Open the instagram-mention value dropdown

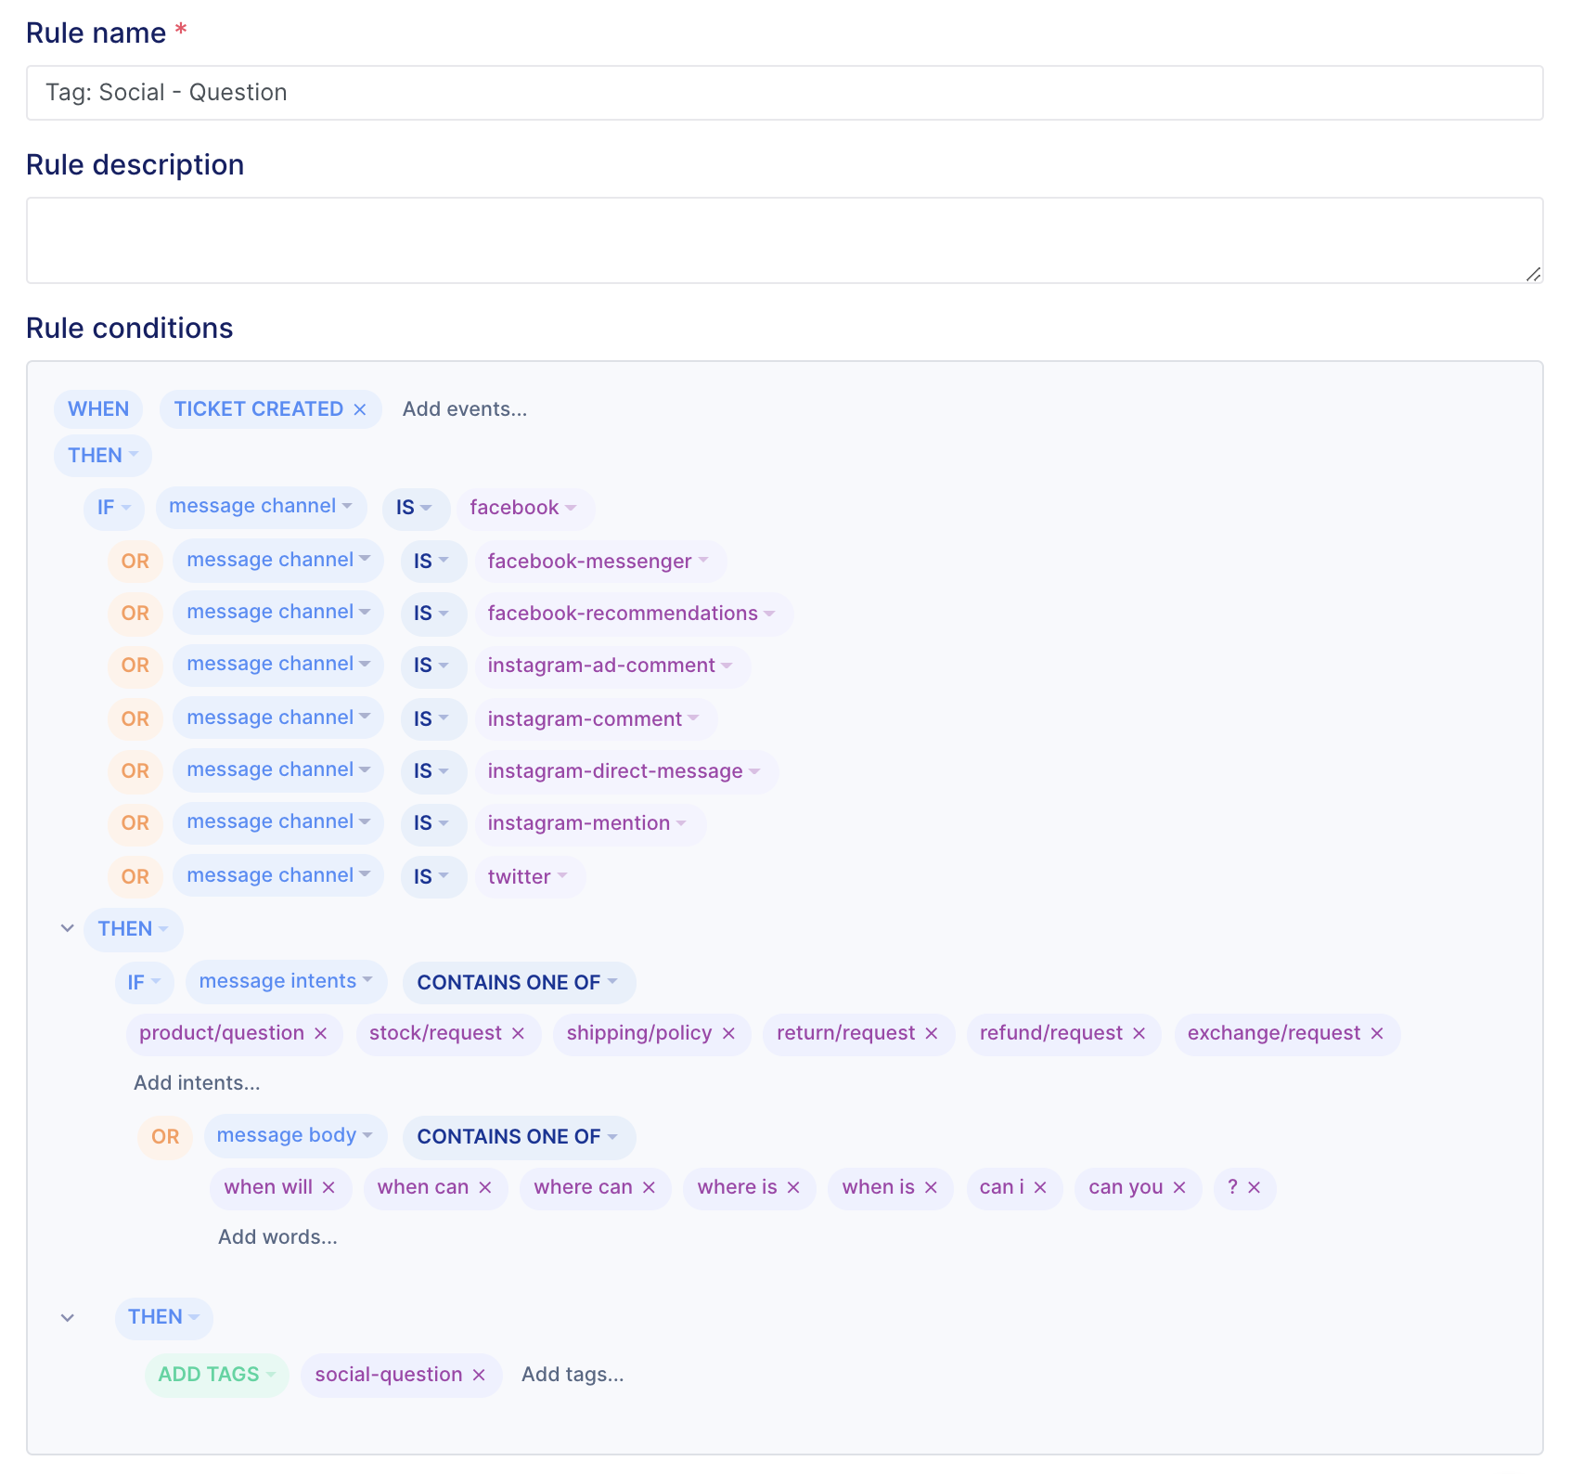589,823
